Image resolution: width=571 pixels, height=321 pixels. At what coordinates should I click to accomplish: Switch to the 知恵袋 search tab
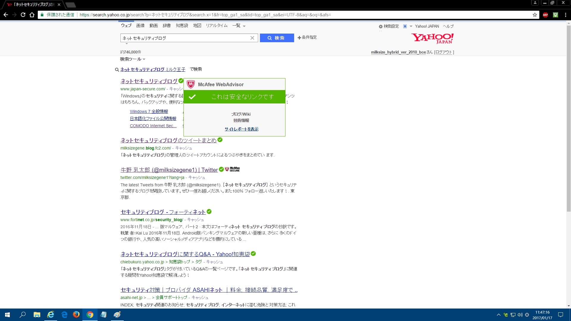click(x=182, y=26)
